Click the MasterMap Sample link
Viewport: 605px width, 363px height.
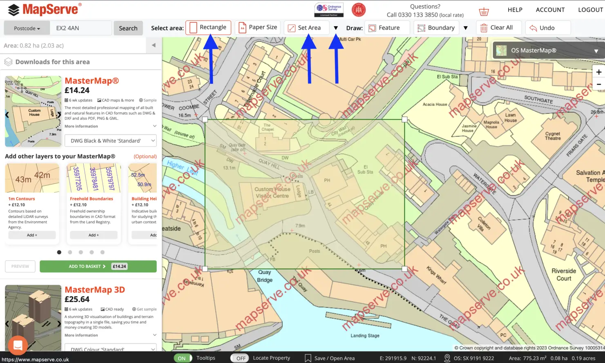click(148, 100)
